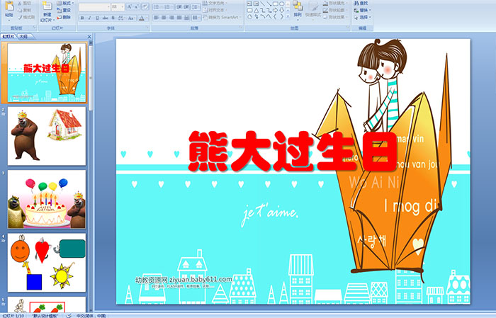Open the Text Direction (文字方向) dropdown
496x318 pixels.
tap(215, 3)
